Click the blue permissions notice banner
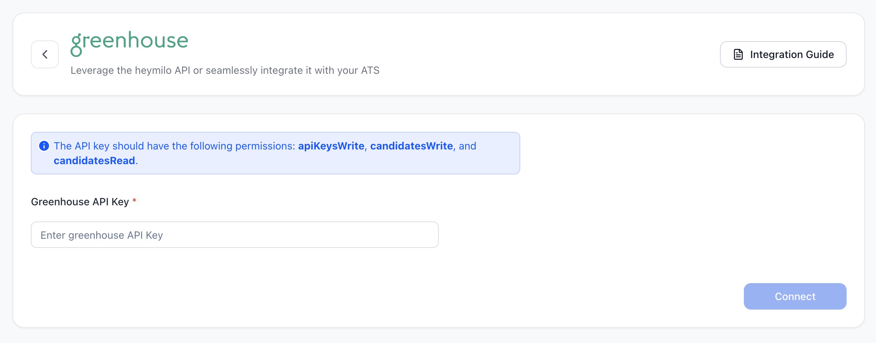Screen dimensions: 876x343 click(x=275, y=153)
